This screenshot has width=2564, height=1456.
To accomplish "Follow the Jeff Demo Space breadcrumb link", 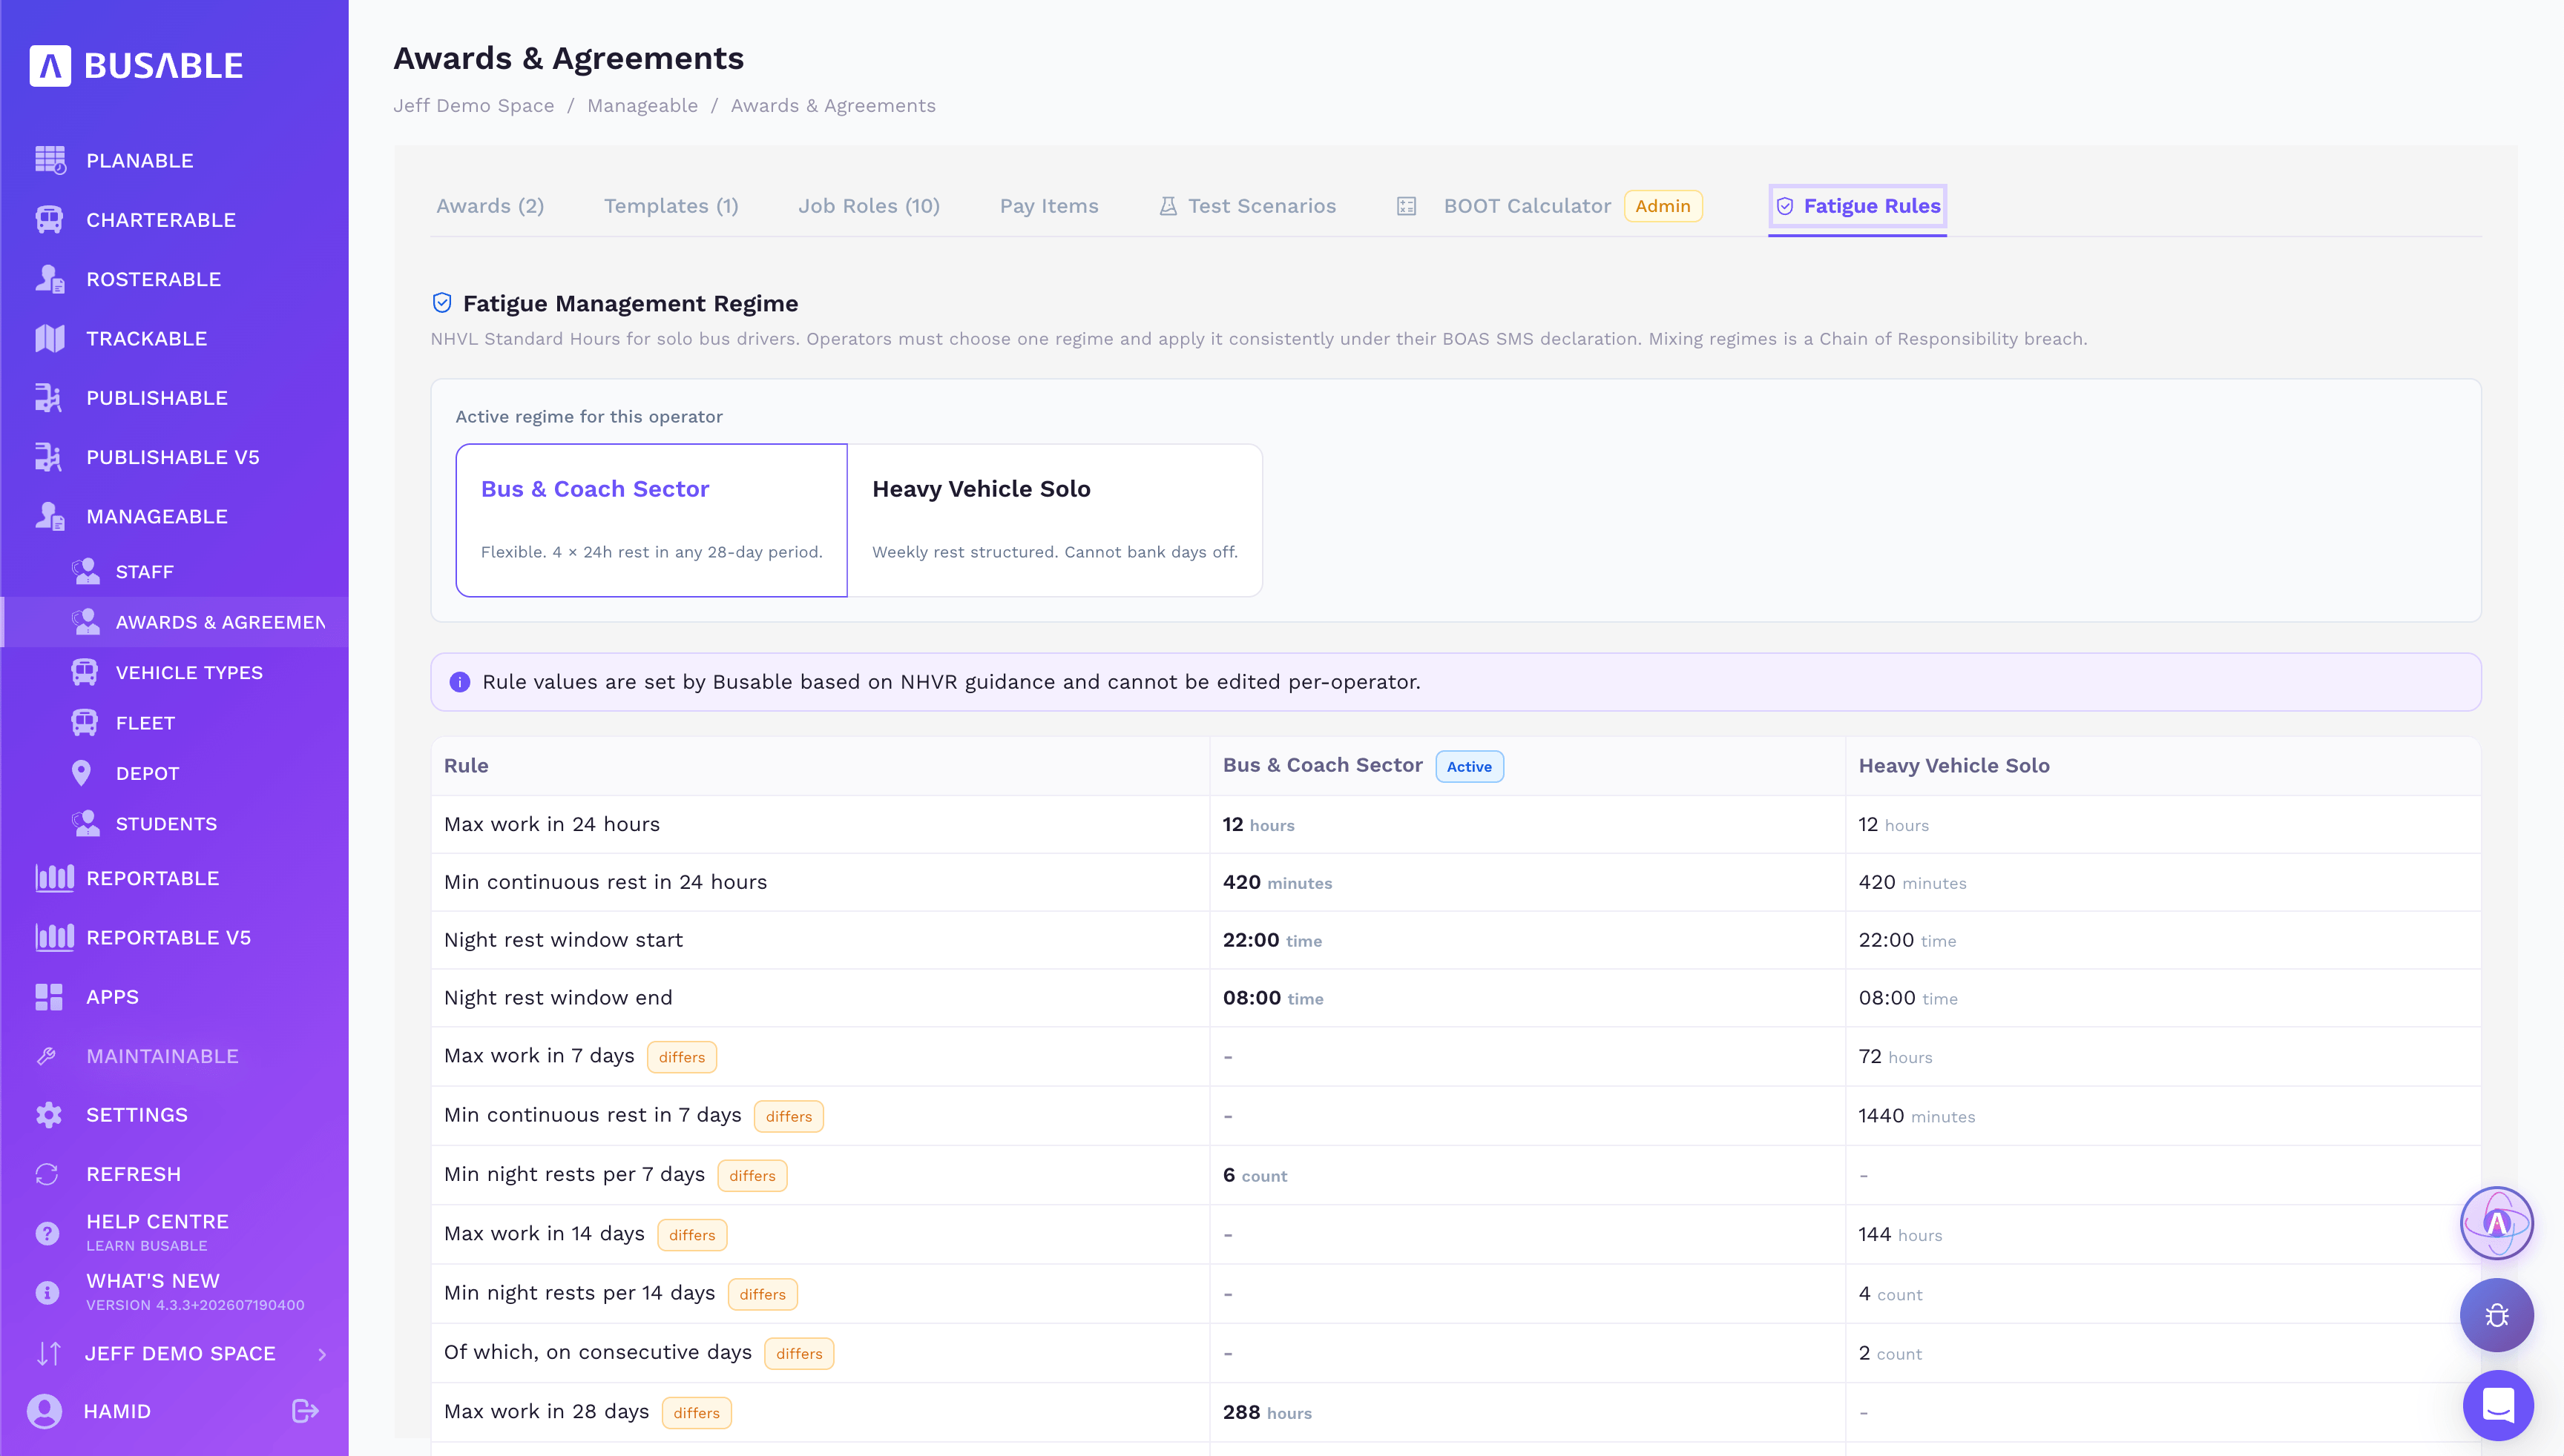I will click(473, 106).
